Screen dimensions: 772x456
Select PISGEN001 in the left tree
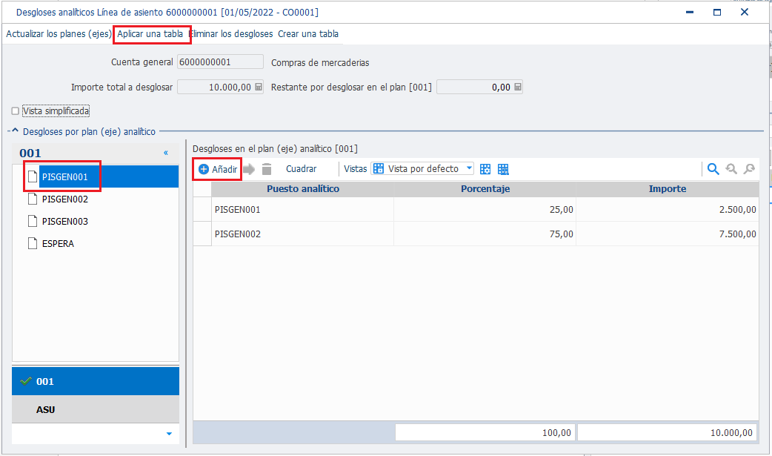tap(65, 177)
